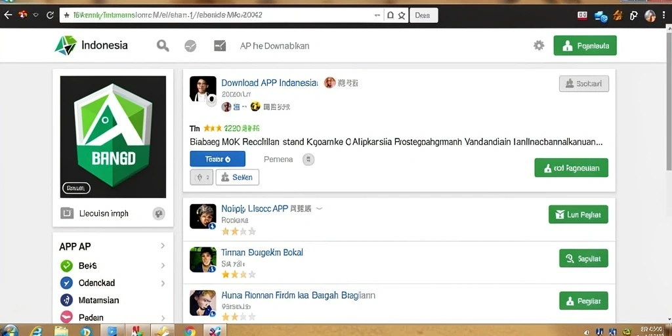Click the bottom green Pegliar button
Image resolution: width=672 pixels, height=336 pixels.
click(x=583, y=301)
